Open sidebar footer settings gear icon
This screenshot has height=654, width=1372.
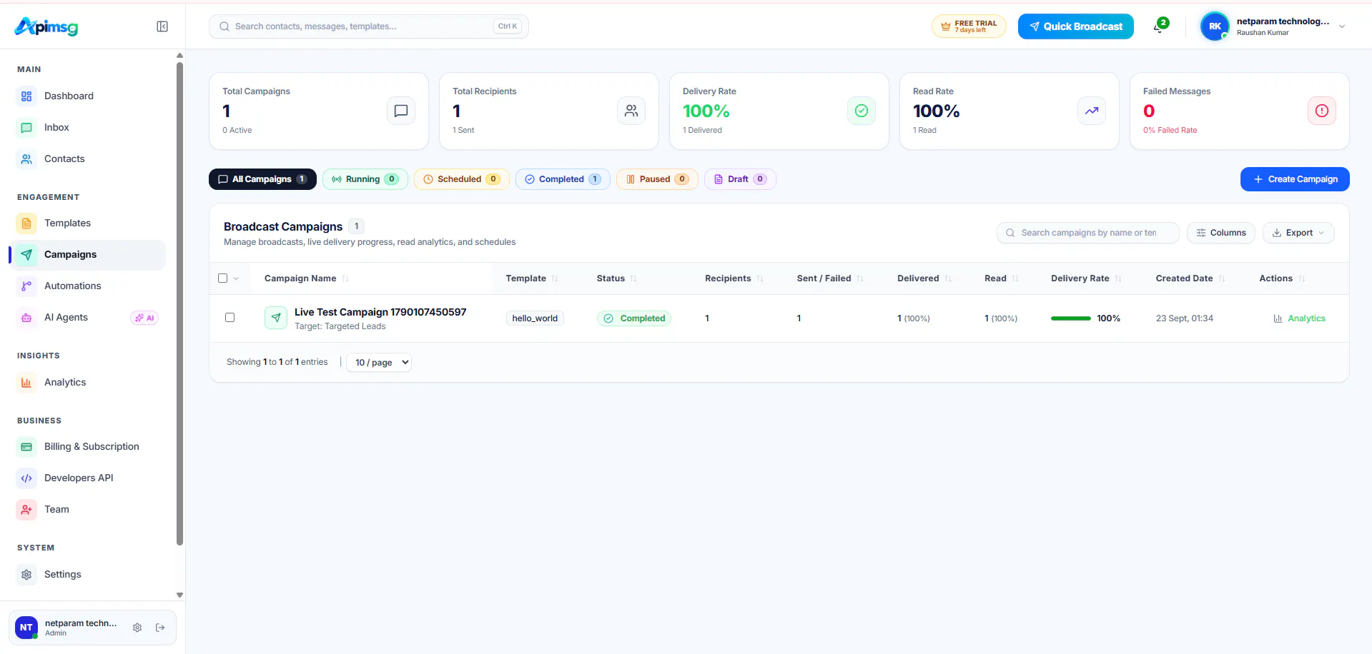[x=137, y=628]
